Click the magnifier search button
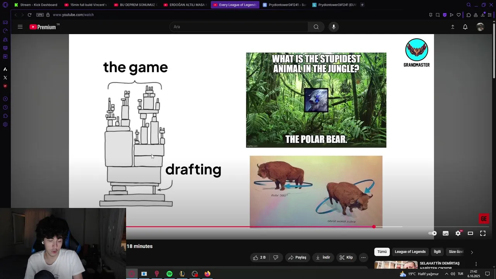The width and height of the screenshot is (496, 279). point(316,27)
